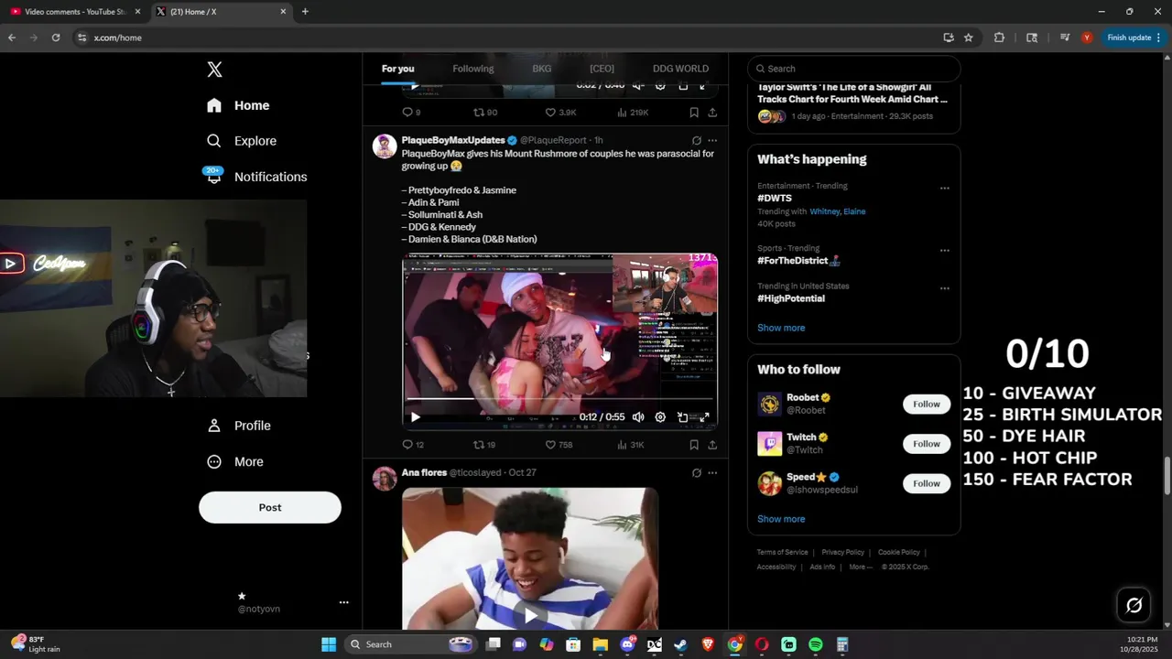Click the page vertical scrollbar

[x=1167, y=476]
